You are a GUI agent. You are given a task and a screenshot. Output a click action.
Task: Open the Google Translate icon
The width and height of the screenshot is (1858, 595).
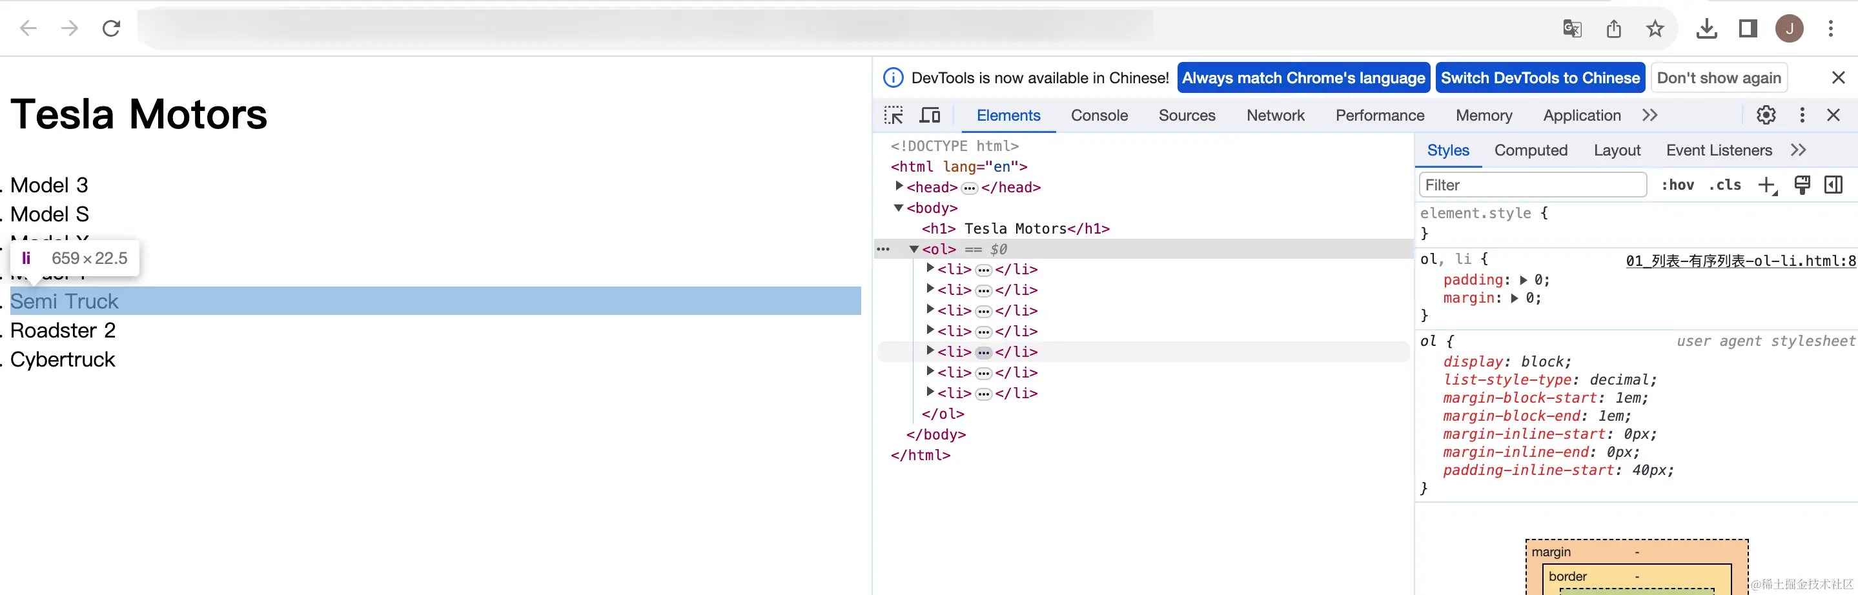coord(1571,28)
